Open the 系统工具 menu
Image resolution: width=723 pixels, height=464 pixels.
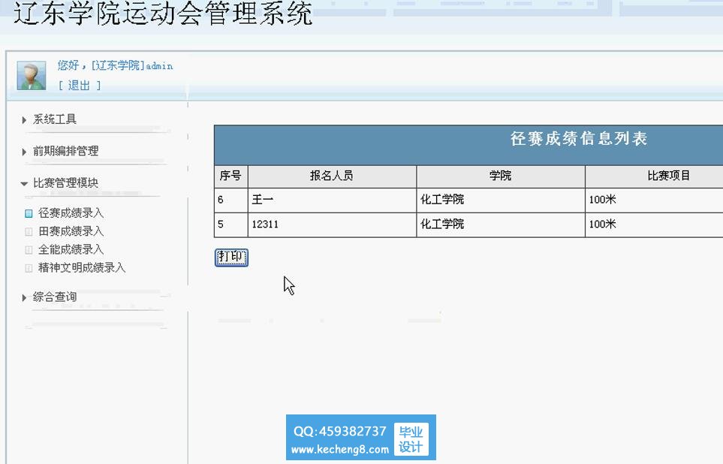click(x=54, y=119)
